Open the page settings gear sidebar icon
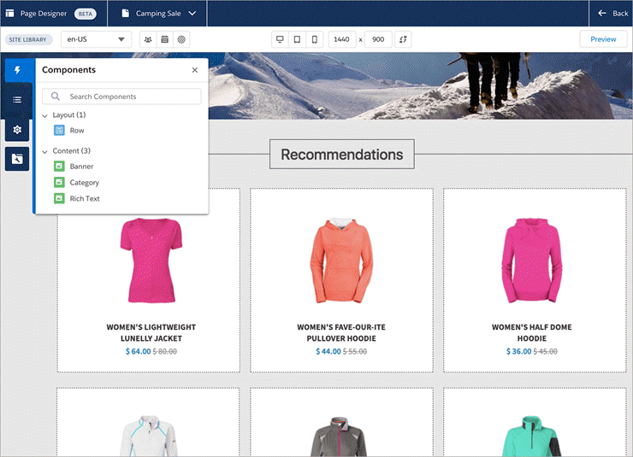Image resolution: width=633 pixels, height=457 pixels. [17, 130]
